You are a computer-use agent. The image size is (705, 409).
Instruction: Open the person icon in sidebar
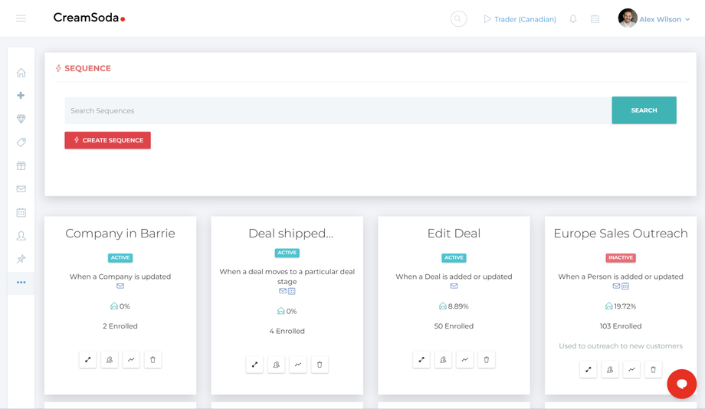click(21, 236)
